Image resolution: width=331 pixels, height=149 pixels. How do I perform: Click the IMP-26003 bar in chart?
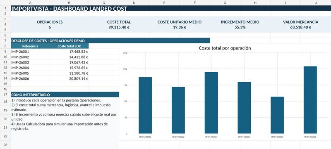point(211,103)
